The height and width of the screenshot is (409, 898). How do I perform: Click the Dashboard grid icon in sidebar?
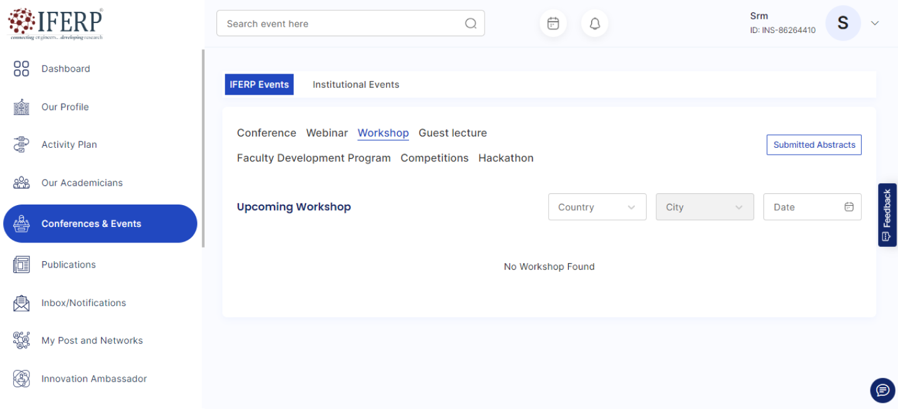pos(21,69)
